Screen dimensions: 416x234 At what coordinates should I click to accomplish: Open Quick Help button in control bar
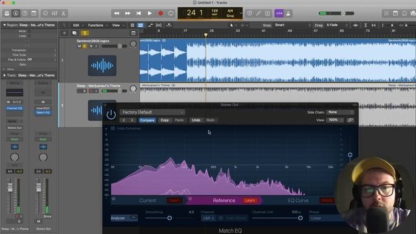pyautogui.click(x=25, y=13)
